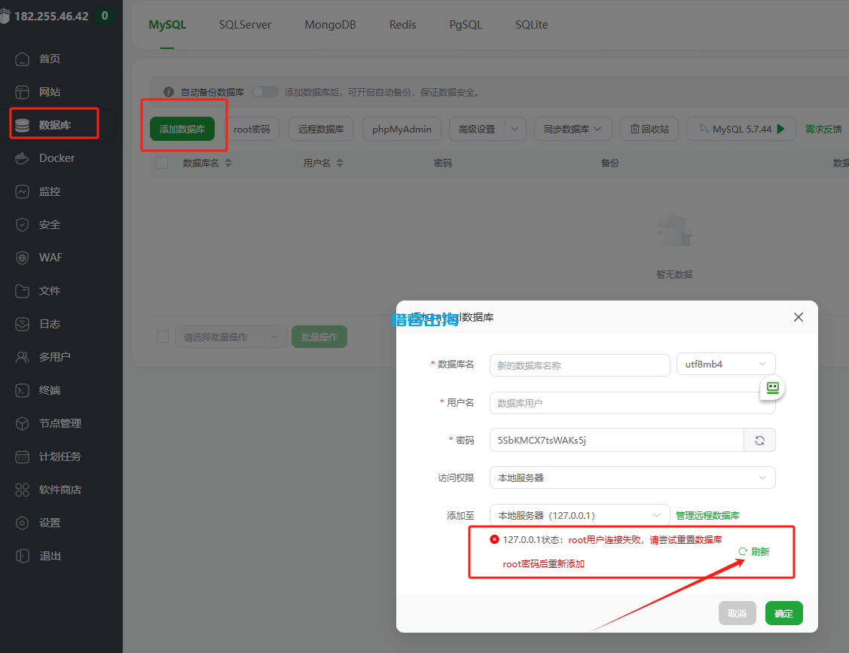Open the utf8mb4 charset dropdown
This screenshot has width=849, height=653.
(x=725, y=365)
